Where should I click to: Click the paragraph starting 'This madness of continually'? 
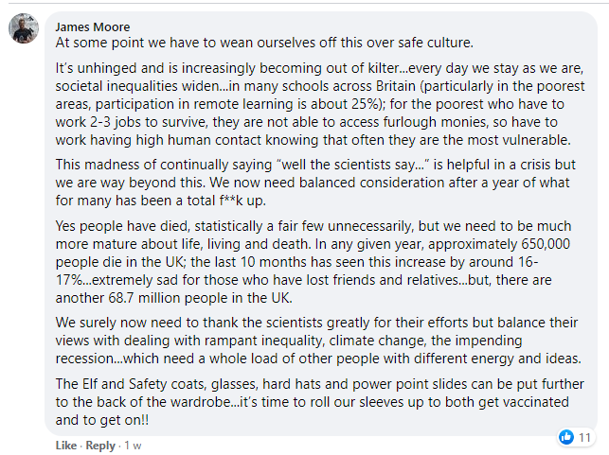pos(315,183)
